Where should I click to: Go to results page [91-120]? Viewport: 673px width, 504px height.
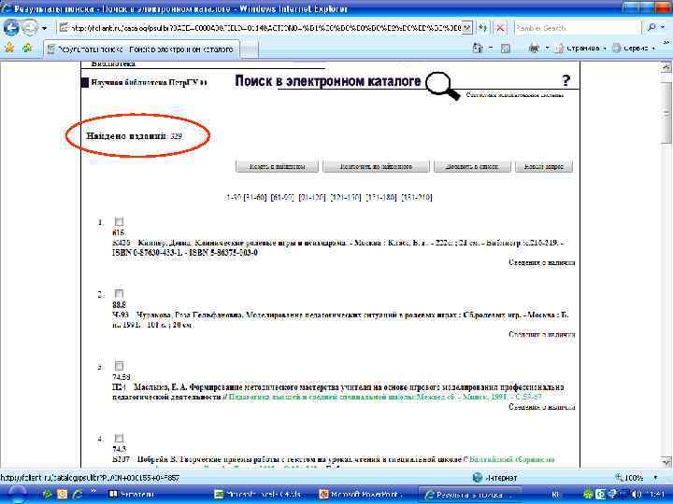click(x=312, y=198)
